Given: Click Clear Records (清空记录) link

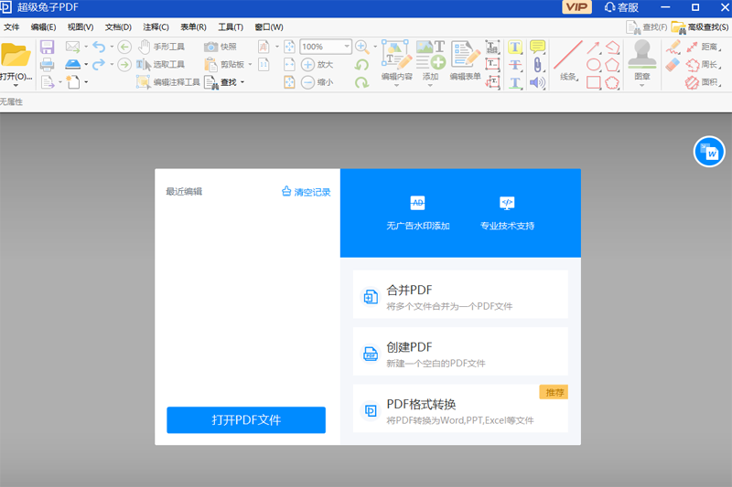Looking at the screenshot, I should pos(306,192).
